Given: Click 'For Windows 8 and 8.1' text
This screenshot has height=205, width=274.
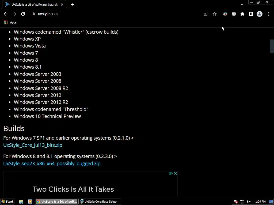Looking at the screenshot, I should 60,156.
